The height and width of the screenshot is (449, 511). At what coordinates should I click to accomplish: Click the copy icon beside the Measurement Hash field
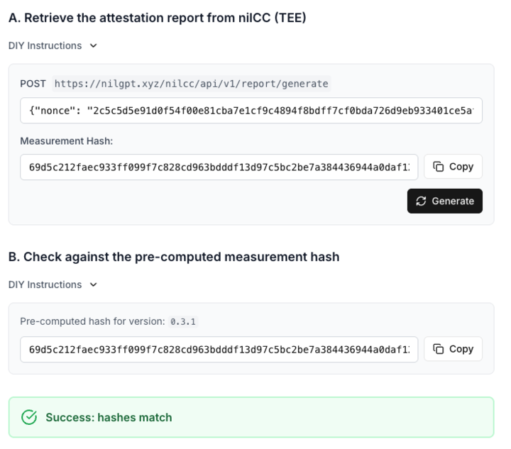pos(439,167)
